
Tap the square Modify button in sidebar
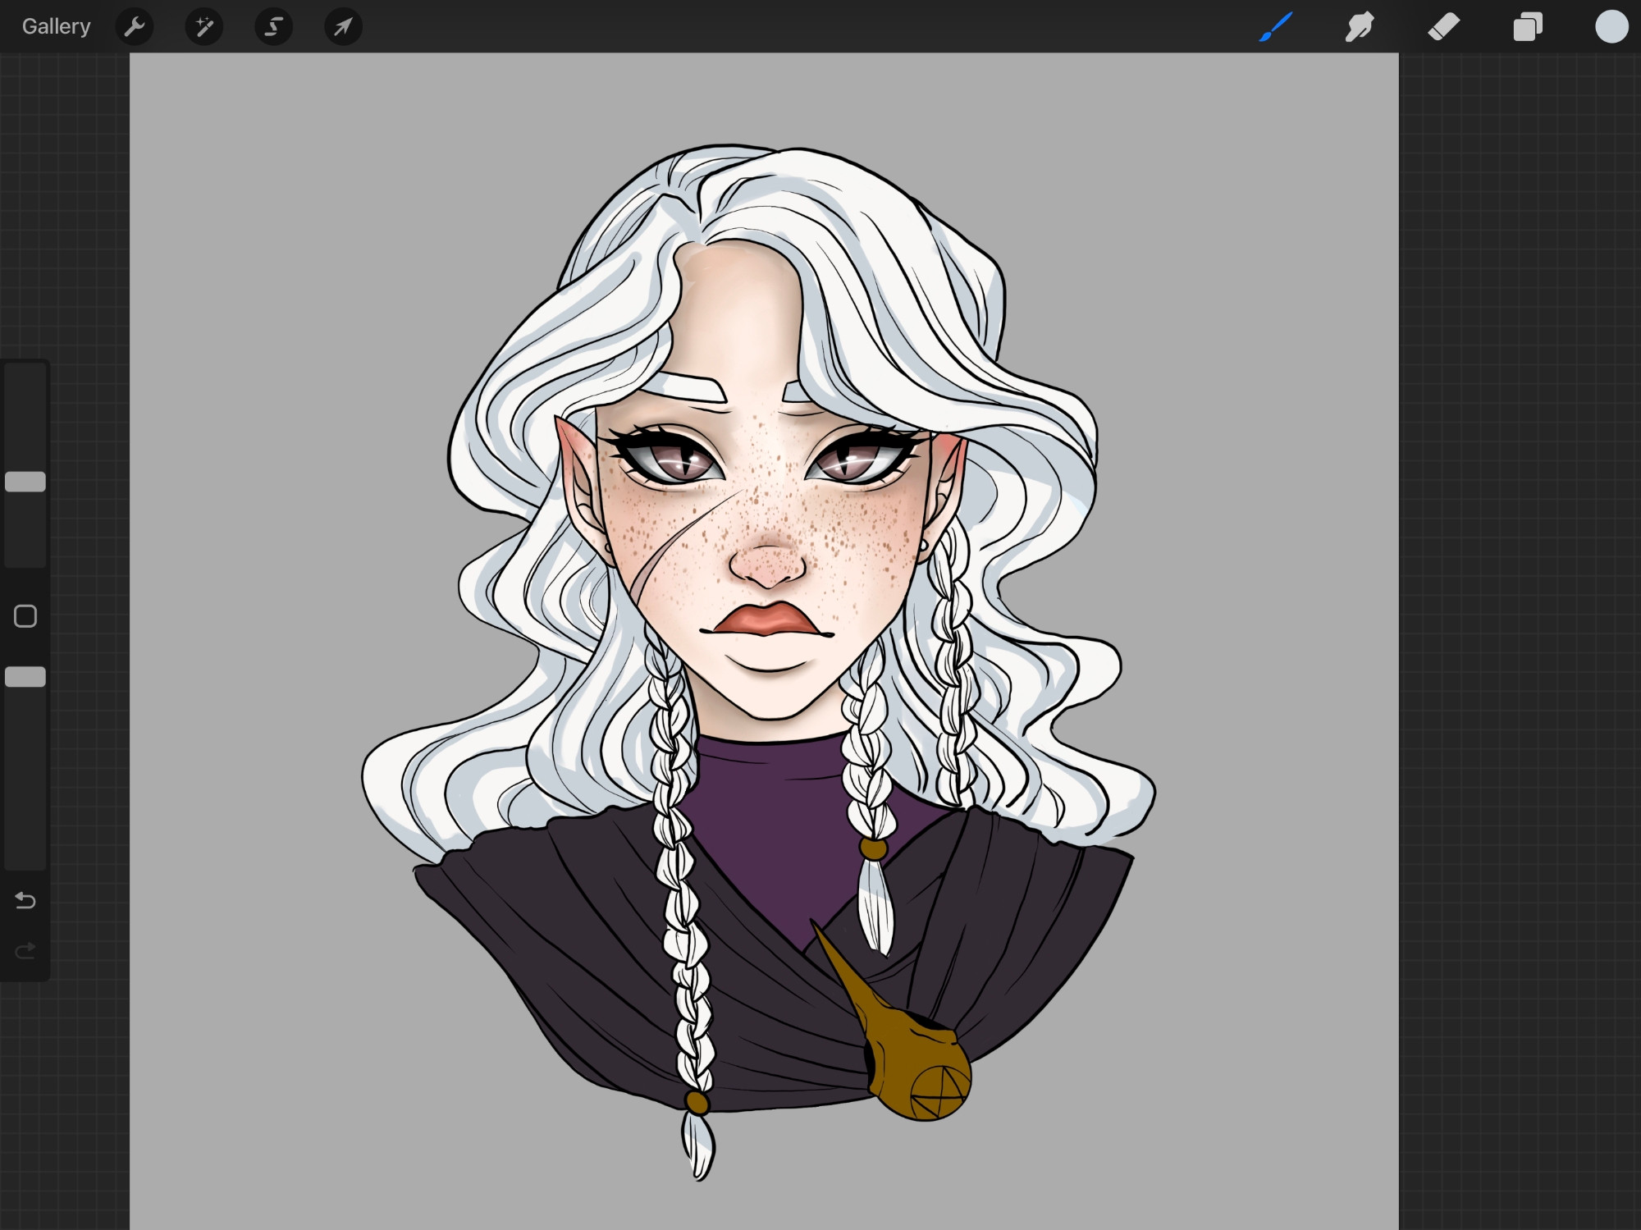(x=25, y=616)
